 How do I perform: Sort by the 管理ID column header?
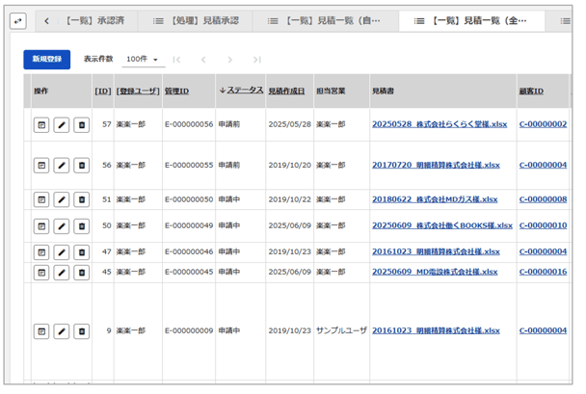(176, 92)
